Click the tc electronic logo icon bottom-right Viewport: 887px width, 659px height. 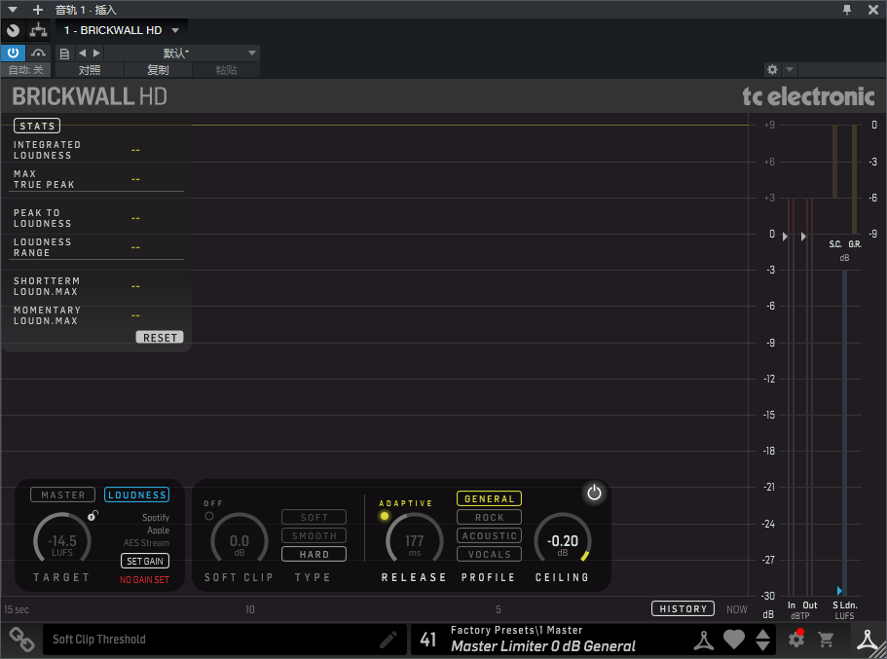(867, 640)
